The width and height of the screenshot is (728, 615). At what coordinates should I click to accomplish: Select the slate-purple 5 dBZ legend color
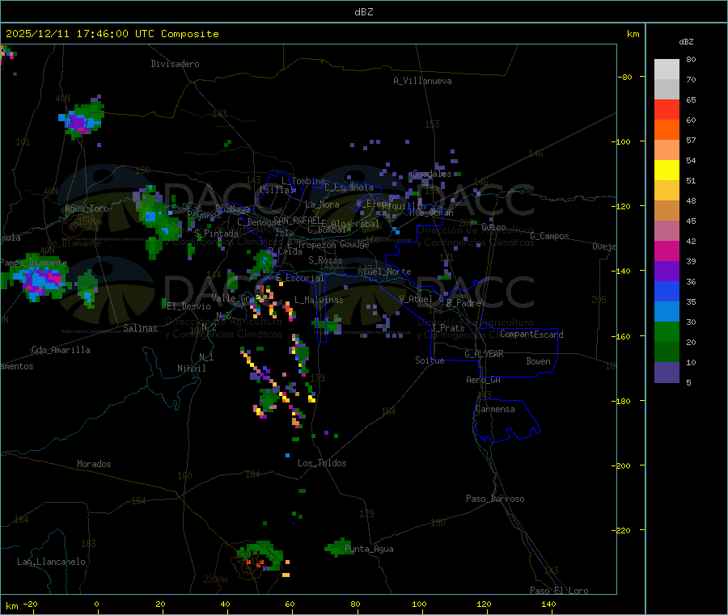667,373
